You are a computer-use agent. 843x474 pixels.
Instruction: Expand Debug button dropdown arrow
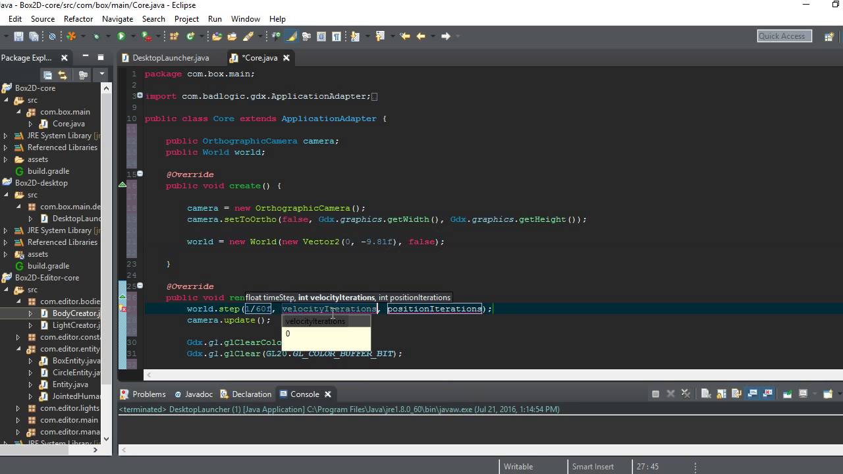tap(107, 36)
